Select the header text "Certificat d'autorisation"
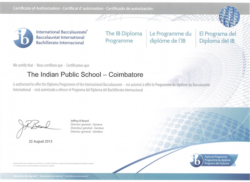Viewport: 250px width, 182px height. pyautogui.click(x=83, y=8)
